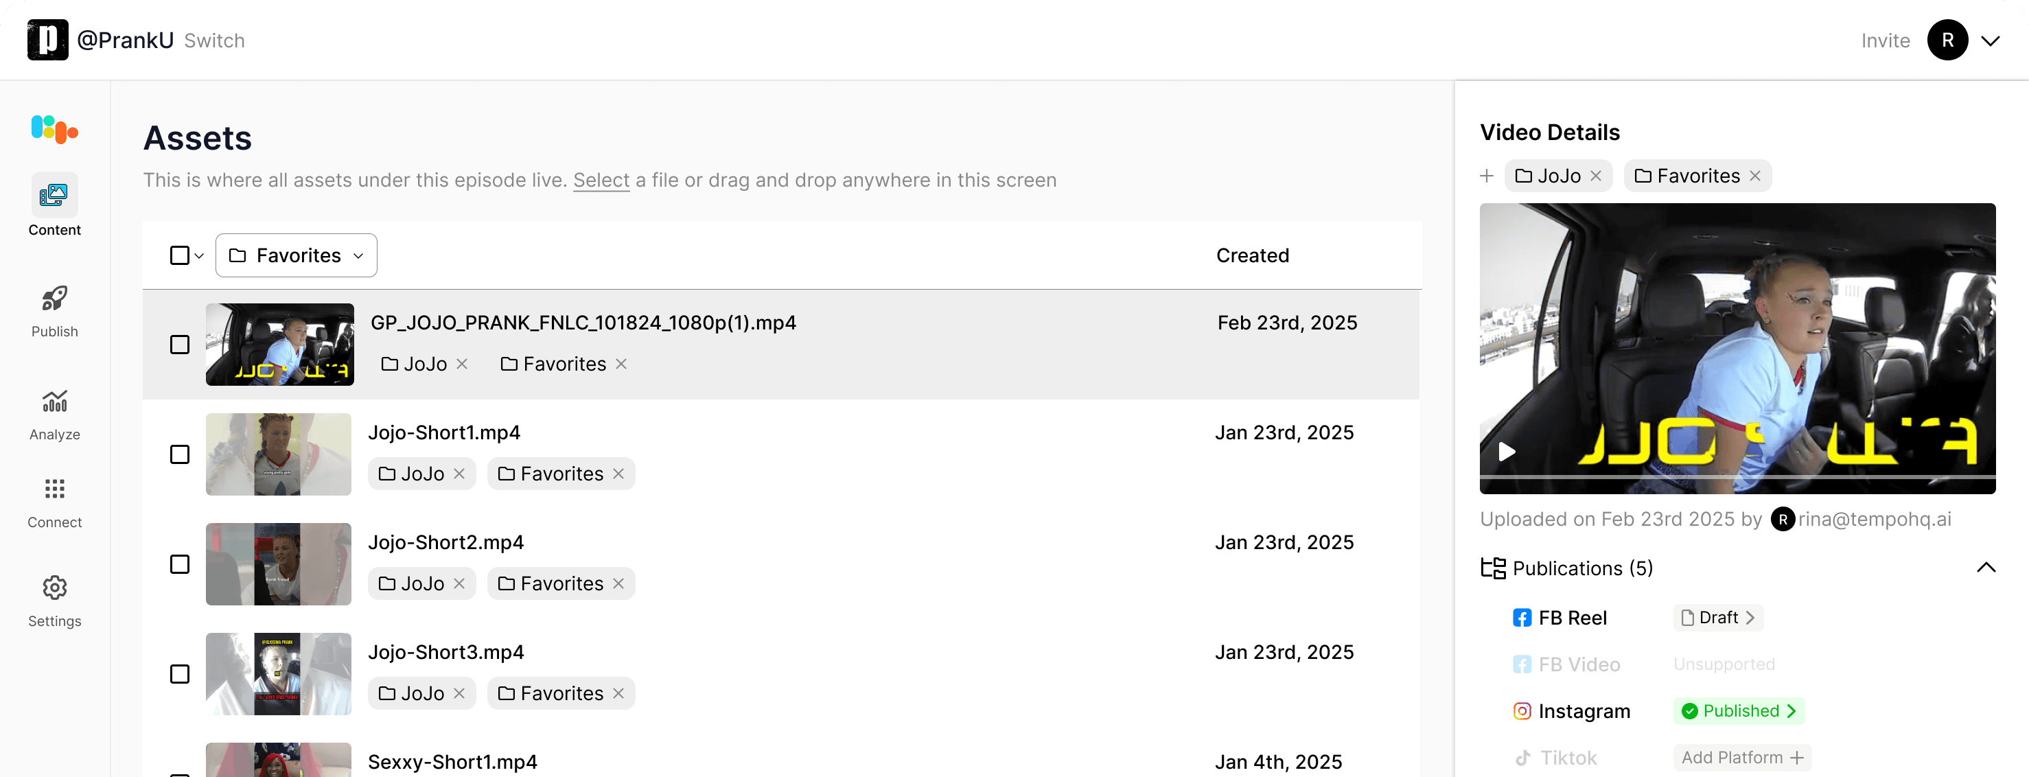The height and width of the screenshot is (777, 2029).
Task: Click Add Platform for Tiktok
Action: pos(1741,757)
